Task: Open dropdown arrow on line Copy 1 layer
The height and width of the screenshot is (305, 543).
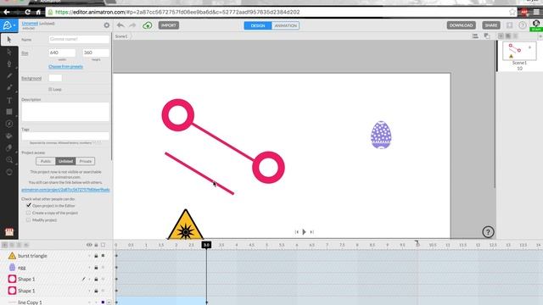Action: click(x=109, y=302)
